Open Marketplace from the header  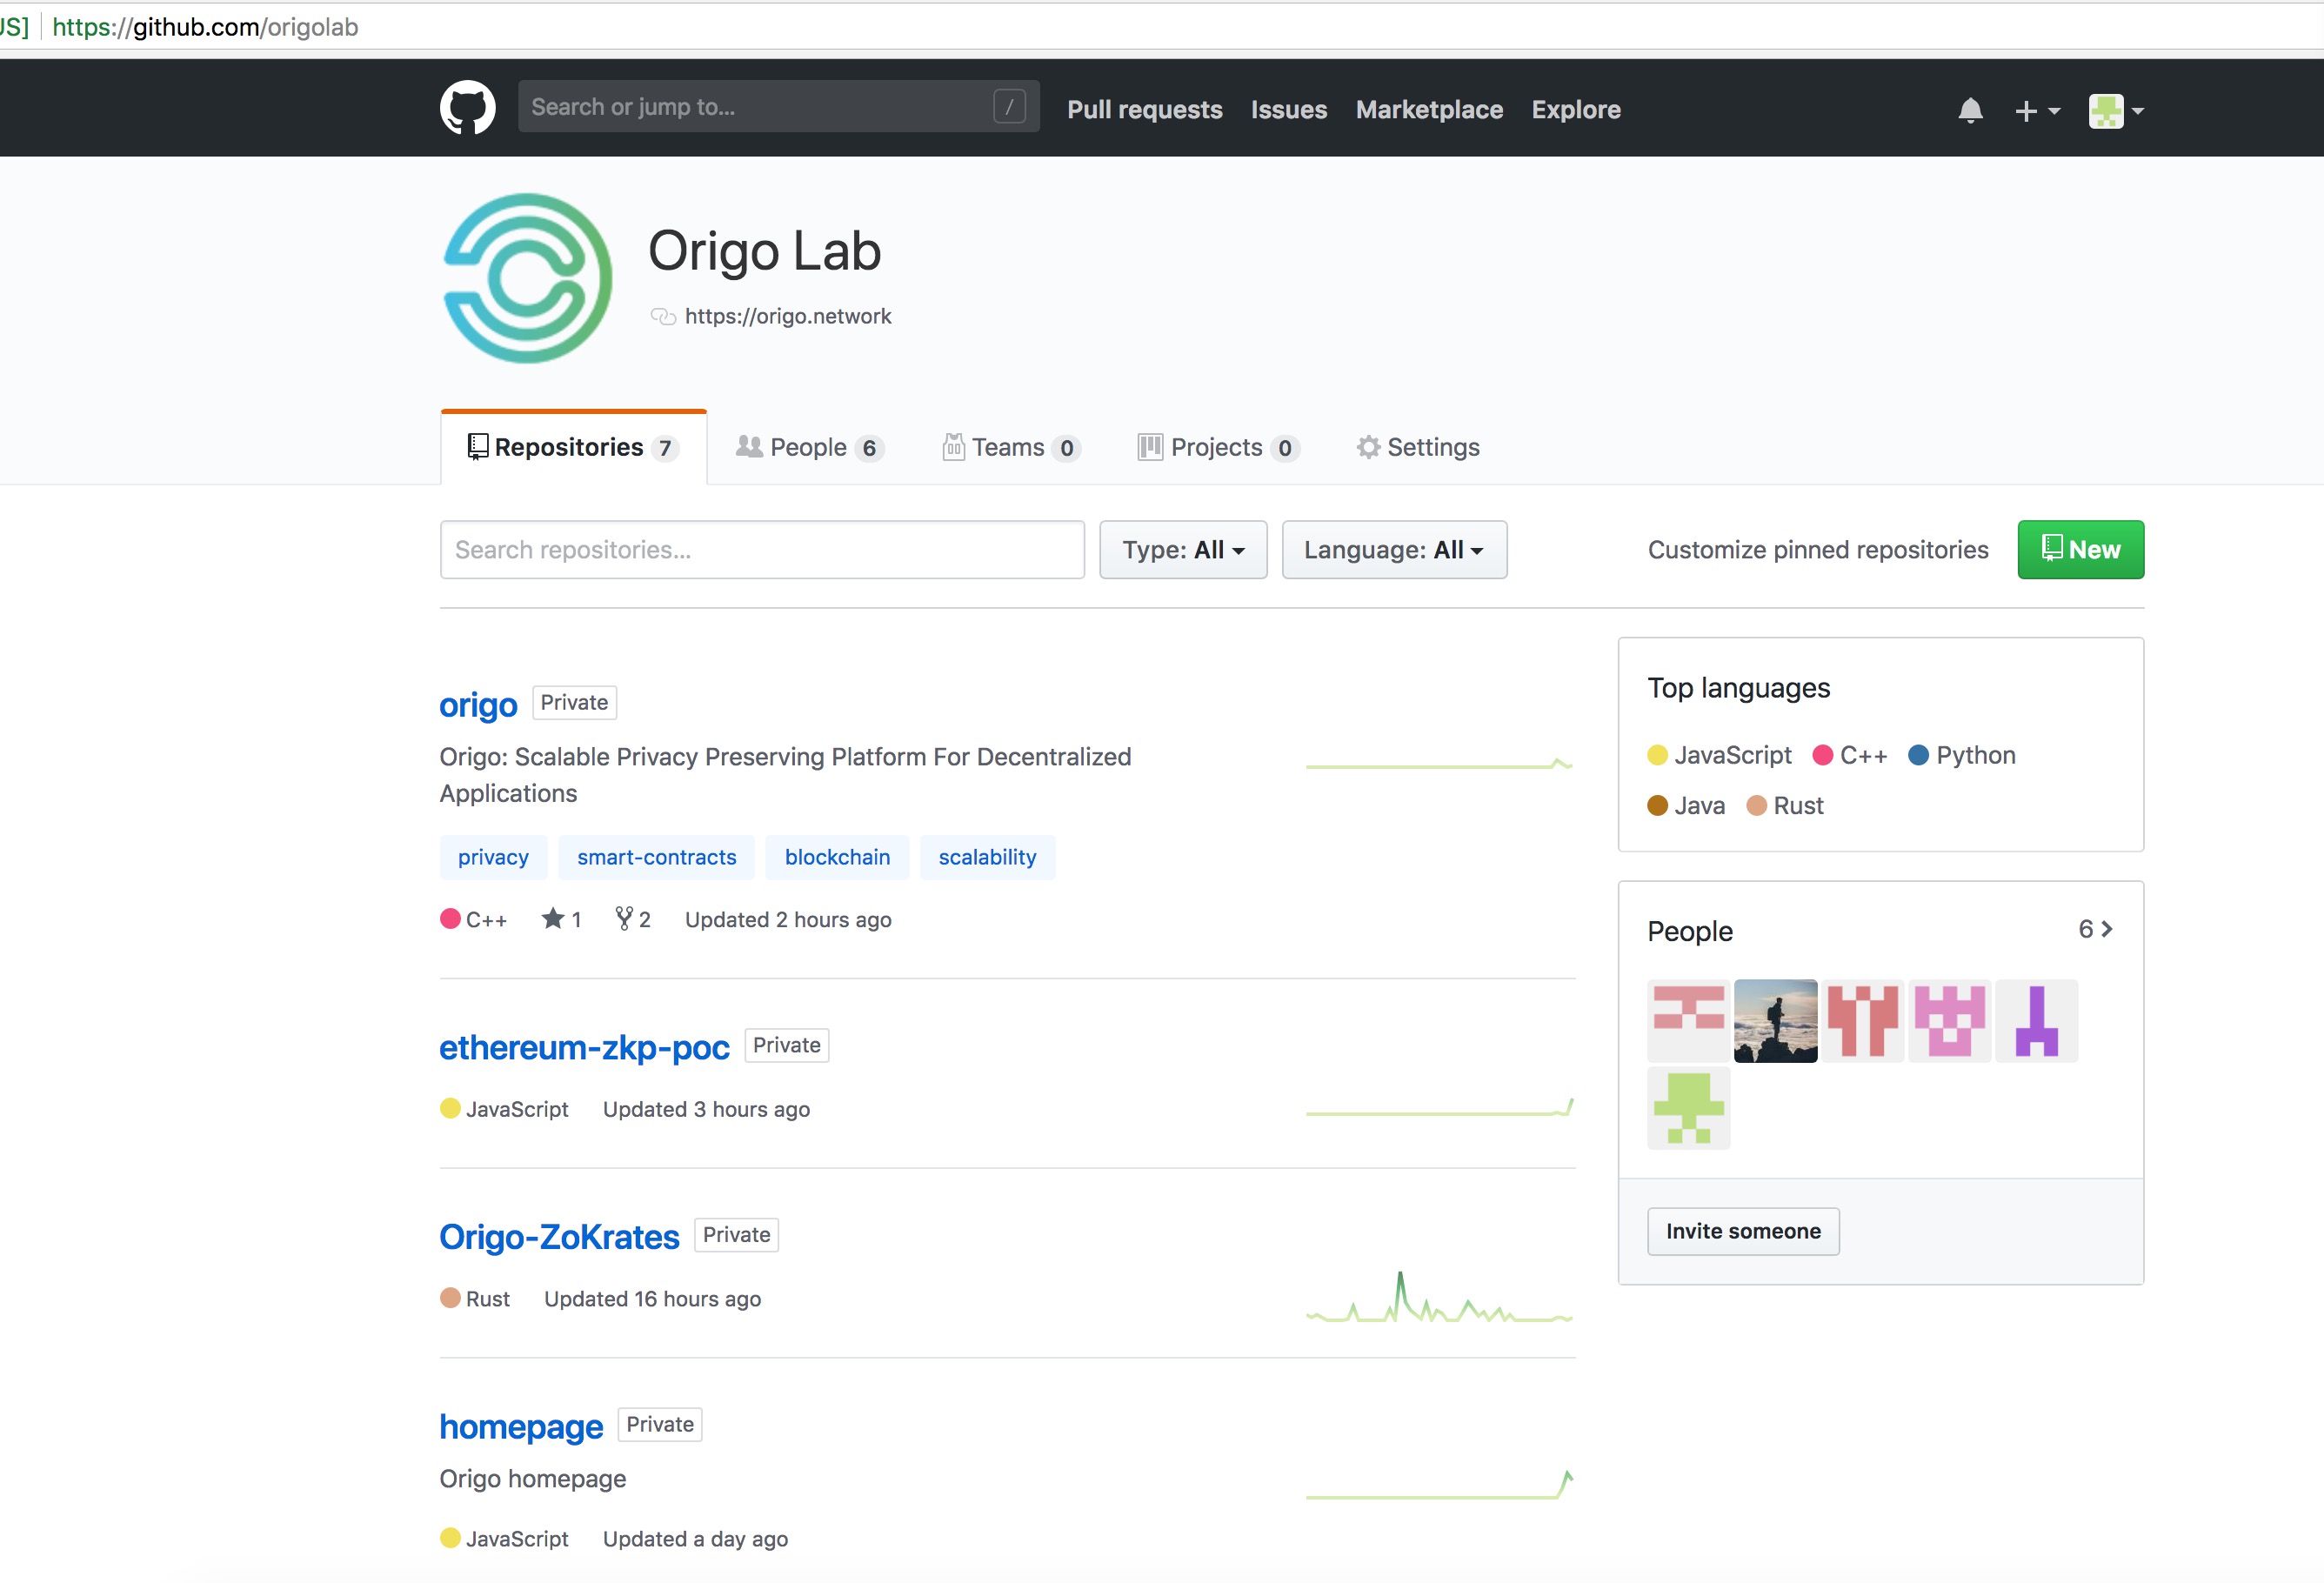point(1429,109)
